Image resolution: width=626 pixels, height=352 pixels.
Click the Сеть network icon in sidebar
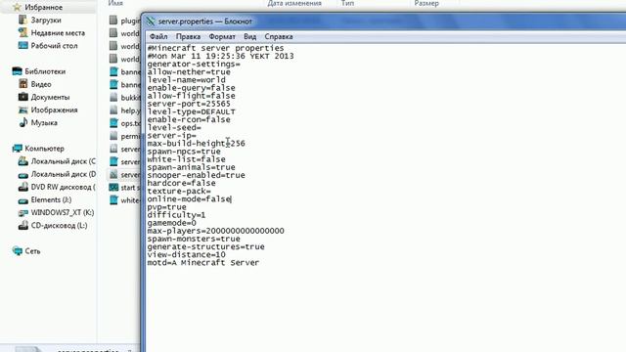click(17, 251)
